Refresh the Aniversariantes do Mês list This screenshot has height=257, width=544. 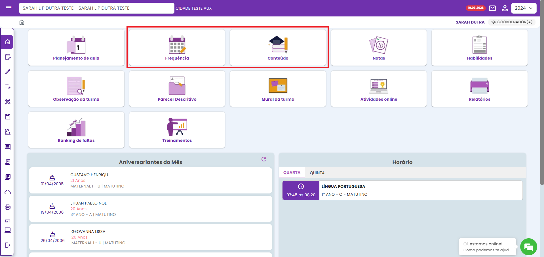tap(264, 159)
